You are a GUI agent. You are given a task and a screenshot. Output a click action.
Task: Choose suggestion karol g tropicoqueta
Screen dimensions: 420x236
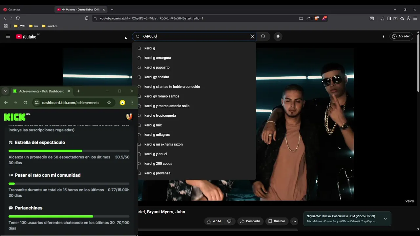(x=194, y=115)
